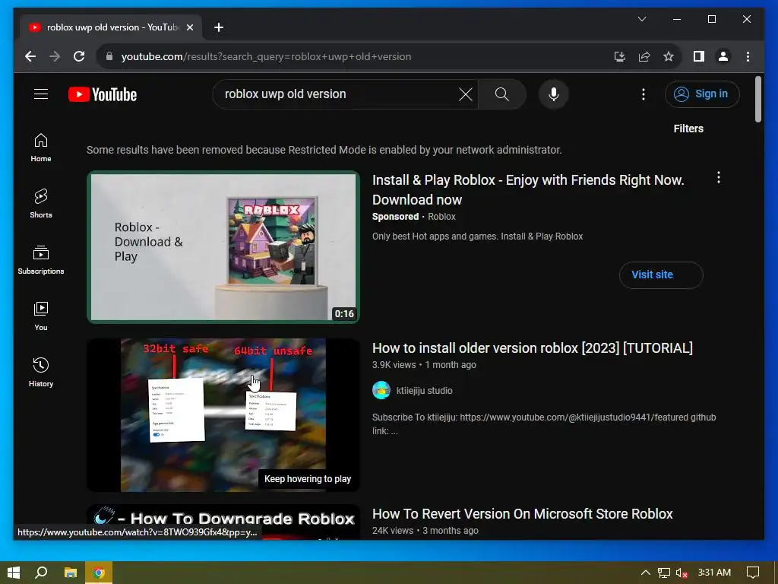Image resolution: width=778 pixels, height=584 pixels.
Task: Click 32bit safe video thumbnail
Action: [x=223, y=415]
